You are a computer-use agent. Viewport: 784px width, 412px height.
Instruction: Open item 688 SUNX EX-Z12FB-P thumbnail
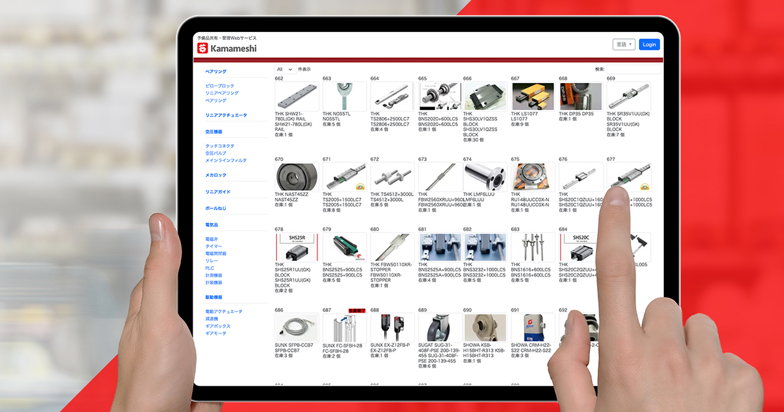pos(392,328)
